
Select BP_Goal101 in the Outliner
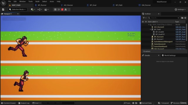[x=160, y=34]
